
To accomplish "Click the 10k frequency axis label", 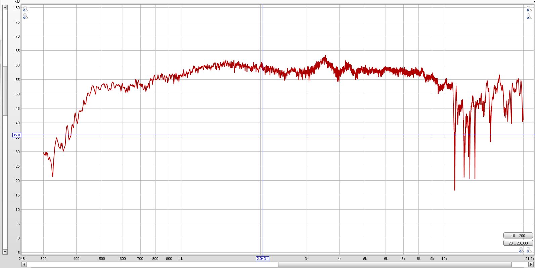I will 444,259.
